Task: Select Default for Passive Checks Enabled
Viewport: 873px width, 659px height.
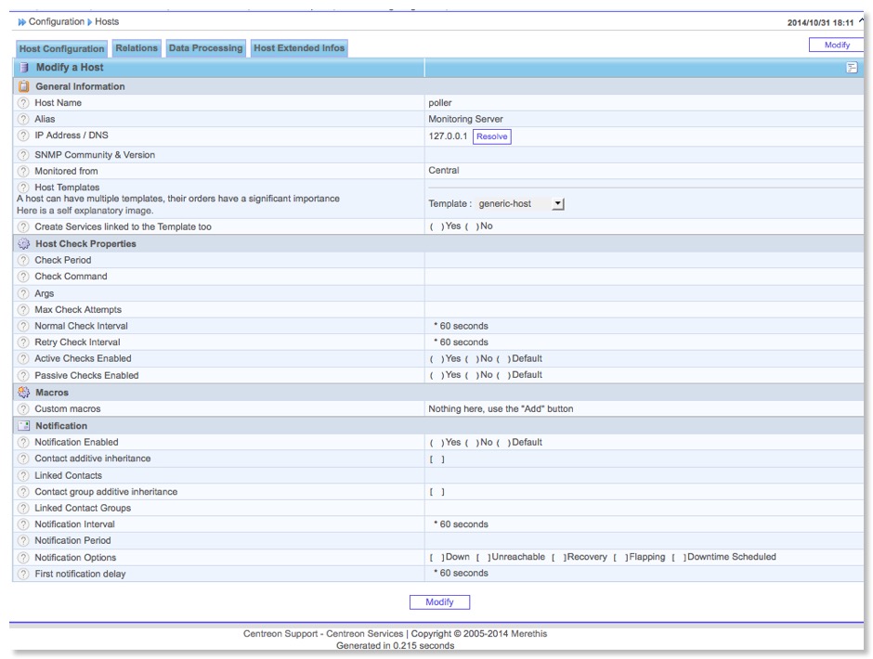Action: [x=502, y=376]
